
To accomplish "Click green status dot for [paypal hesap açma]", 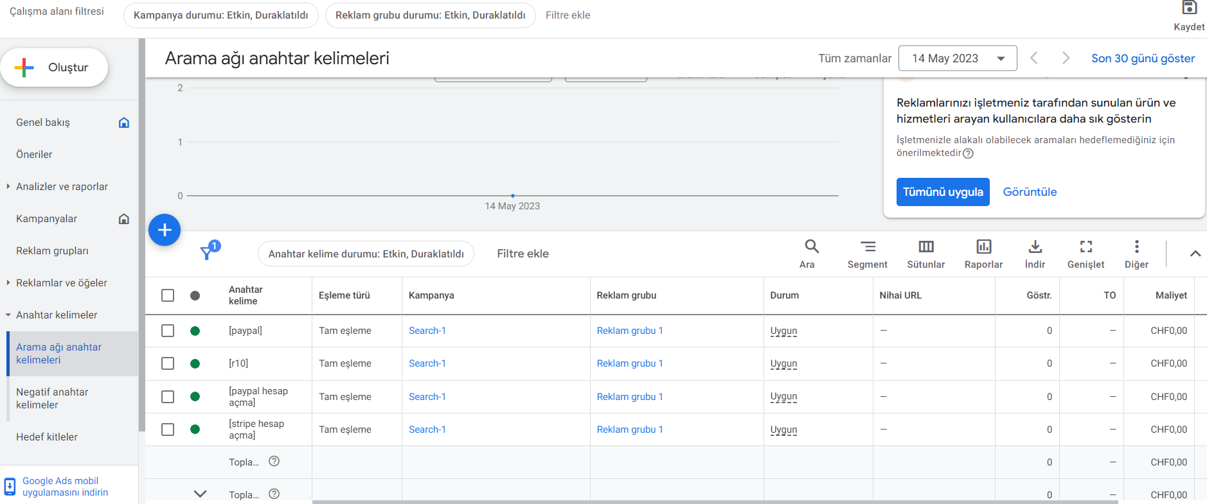I will (x=195, y=397).
